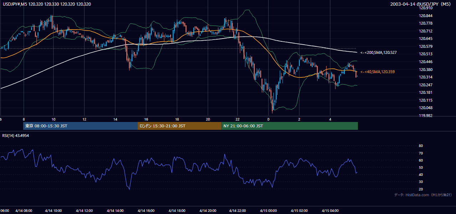Click price axis value 120.712

[x=426, y=31]
